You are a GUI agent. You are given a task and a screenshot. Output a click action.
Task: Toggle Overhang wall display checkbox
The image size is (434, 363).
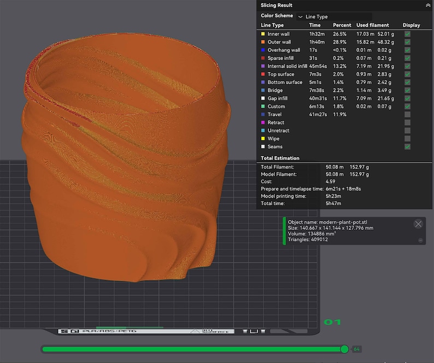pos(407,50)
